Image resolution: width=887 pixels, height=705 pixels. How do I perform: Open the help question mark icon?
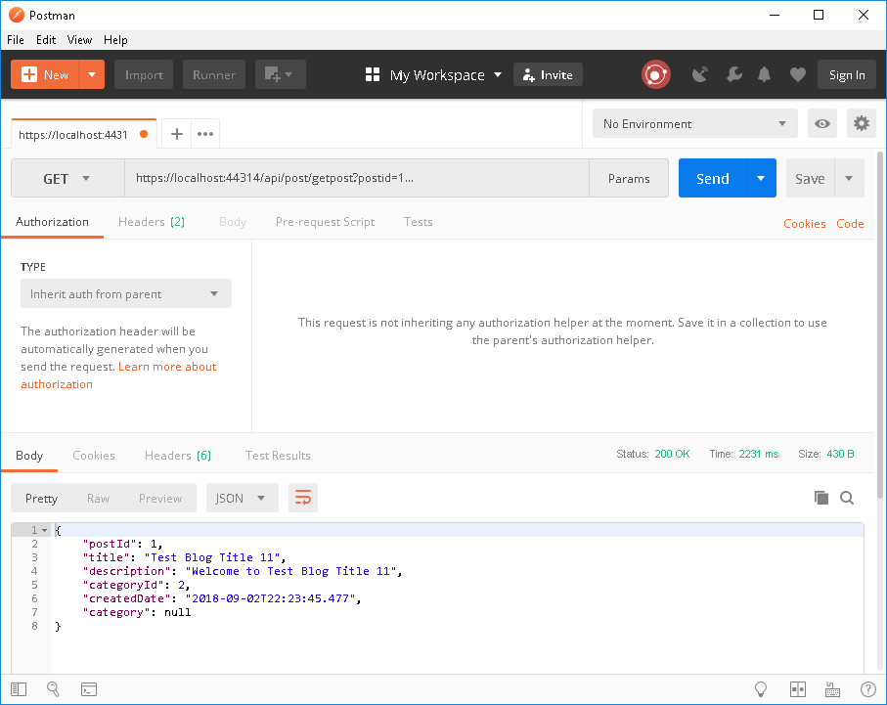pos(867,689)
